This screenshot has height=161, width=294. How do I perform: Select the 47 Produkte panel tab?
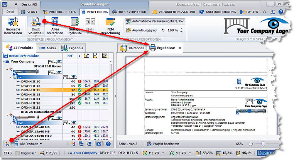pyautogui.click(x=19, y=48)
